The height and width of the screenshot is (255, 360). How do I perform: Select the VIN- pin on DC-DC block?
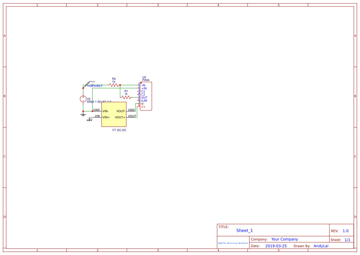coord(105,111)
